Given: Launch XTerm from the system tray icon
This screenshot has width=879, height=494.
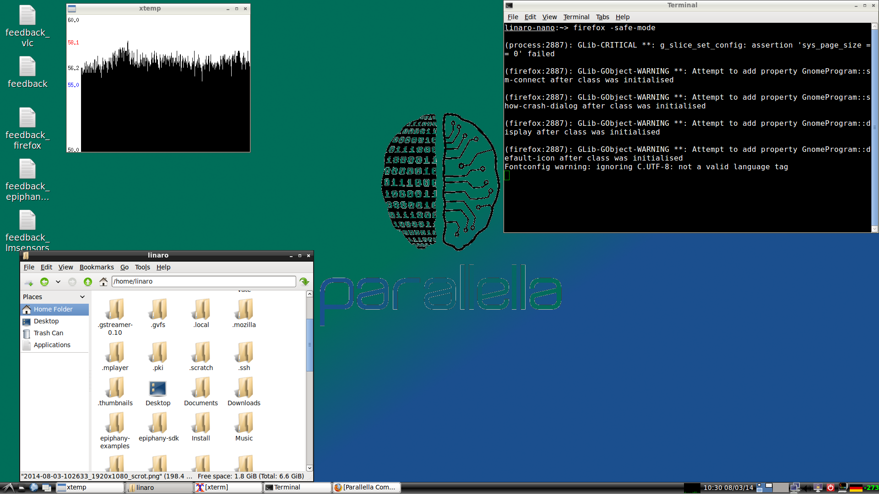Looking at the screenshot, I should point(841,487).
